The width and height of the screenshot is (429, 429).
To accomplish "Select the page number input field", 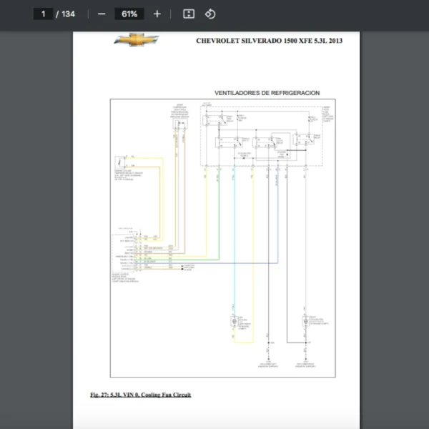I will pos(43,14).
